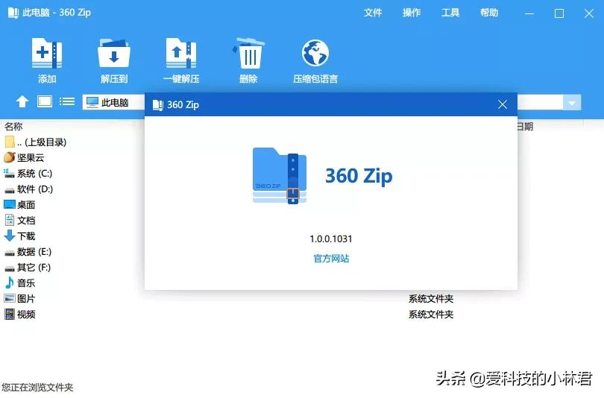This screenshot has height=398, width=604.
Task: Select the 视频 label
Action: (x=26, y=315)
